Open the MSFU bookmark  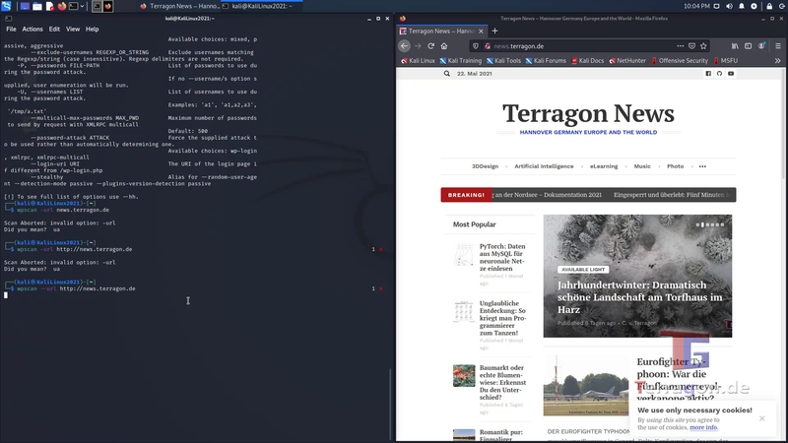point(726,61)
